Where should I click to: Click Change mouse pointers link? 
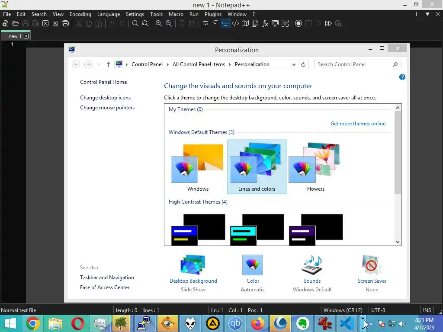click(x=107, y=108)
